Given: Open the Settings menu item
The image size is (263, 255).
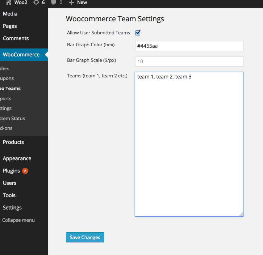Looking at the screenshot, I should coord(12,208).
